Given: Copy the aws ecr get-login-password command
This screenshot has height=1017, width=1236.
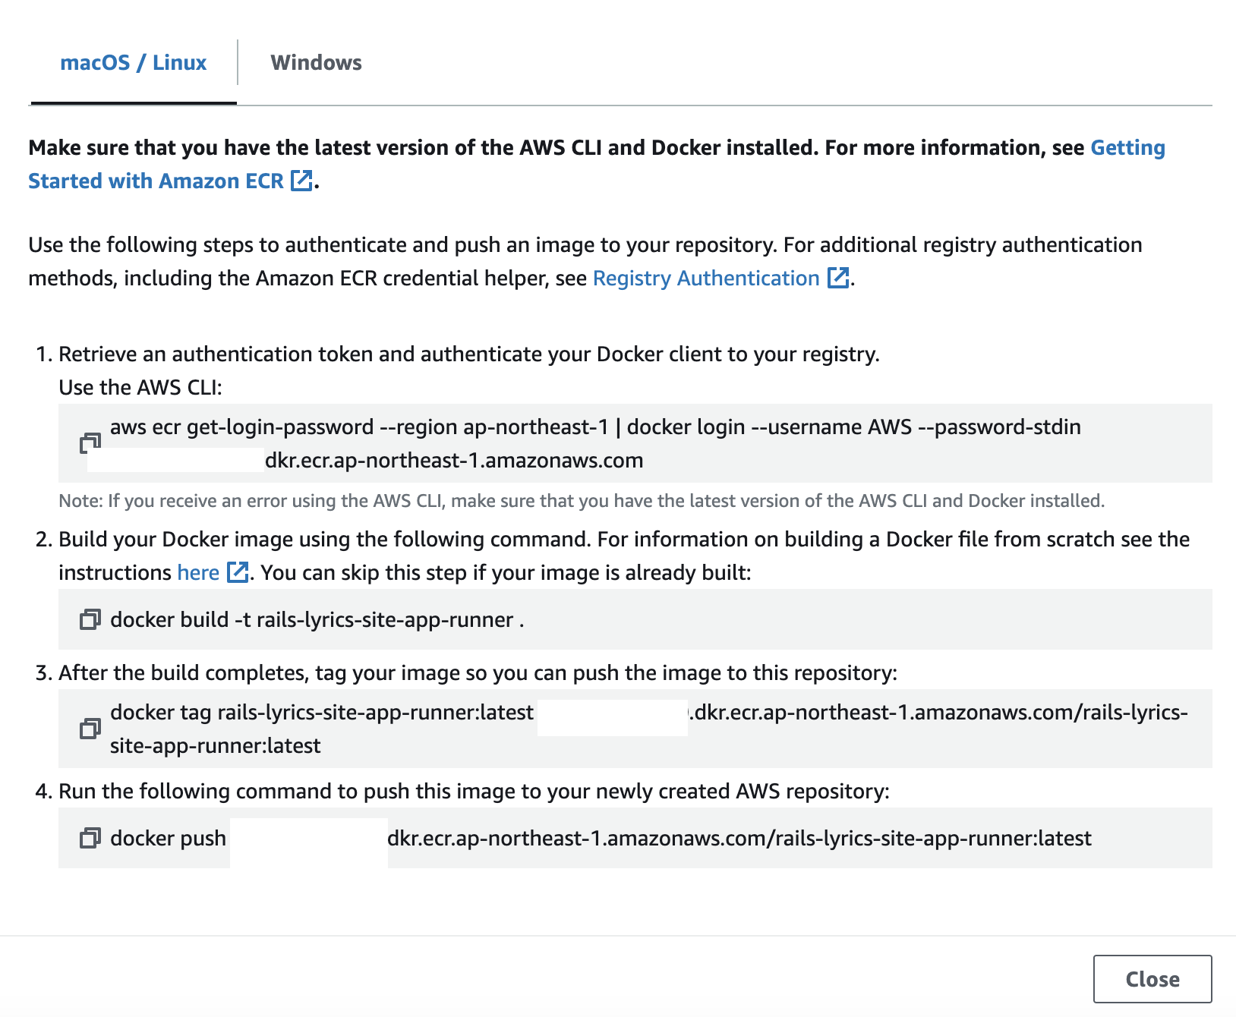Looking at the screenshot, I should (88, 443).
